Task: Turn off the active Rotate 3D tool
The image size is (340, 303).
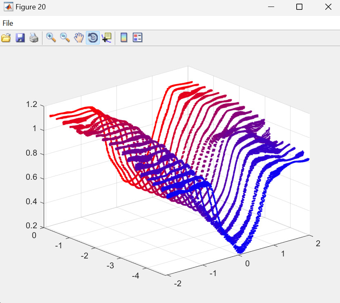Action: 93,38
